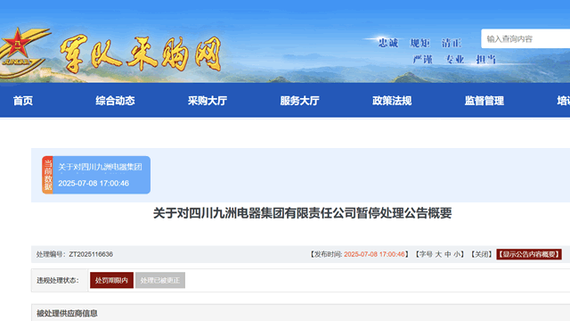Click the 担当 slogan text
Screen dimensions: 570x321
tap(486, 60)
